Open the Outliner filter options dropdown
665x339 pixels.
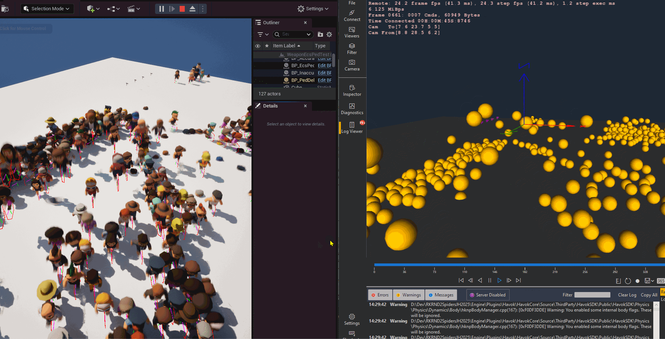tap(263, 34)
